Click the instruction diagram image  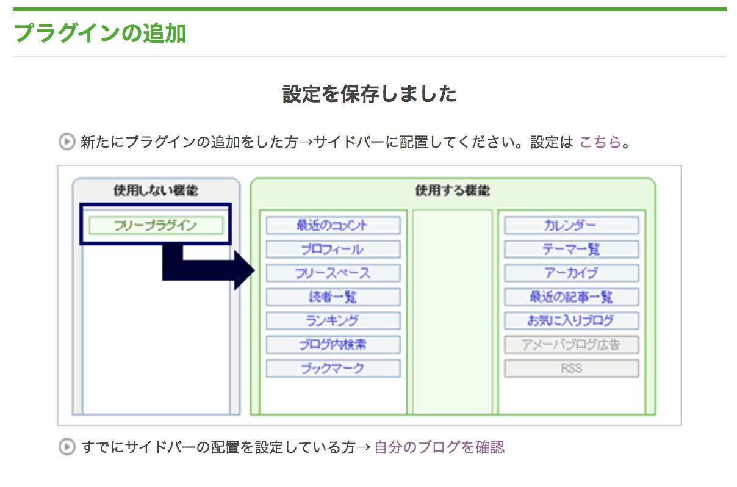tap(369, 295)
